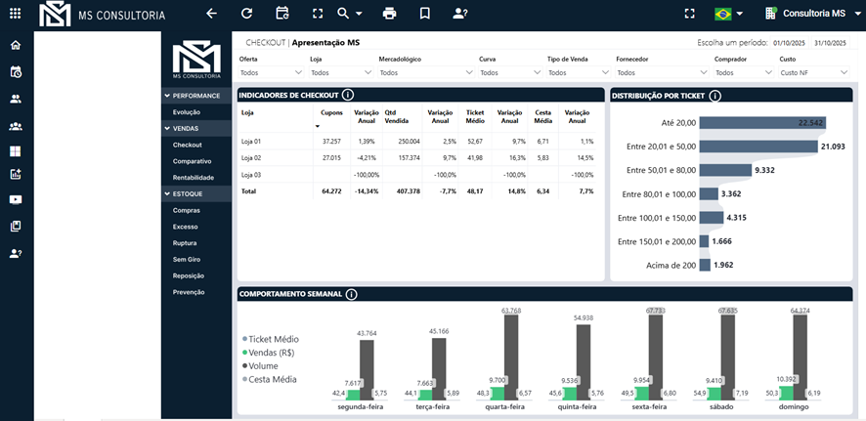
Task: Open the apps grid launcher icon
Action: pos(15,14)
